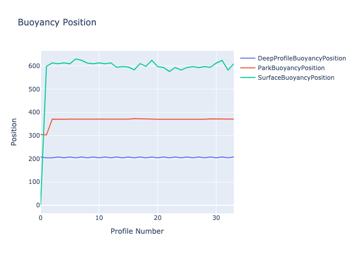Select the "Profile Number" x-axis title
Screen dimensions: 355x254
(137, 231)
